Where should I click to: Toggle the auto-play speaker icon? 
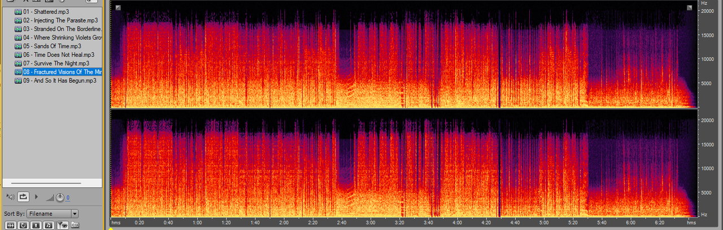(x=10, y=197)
